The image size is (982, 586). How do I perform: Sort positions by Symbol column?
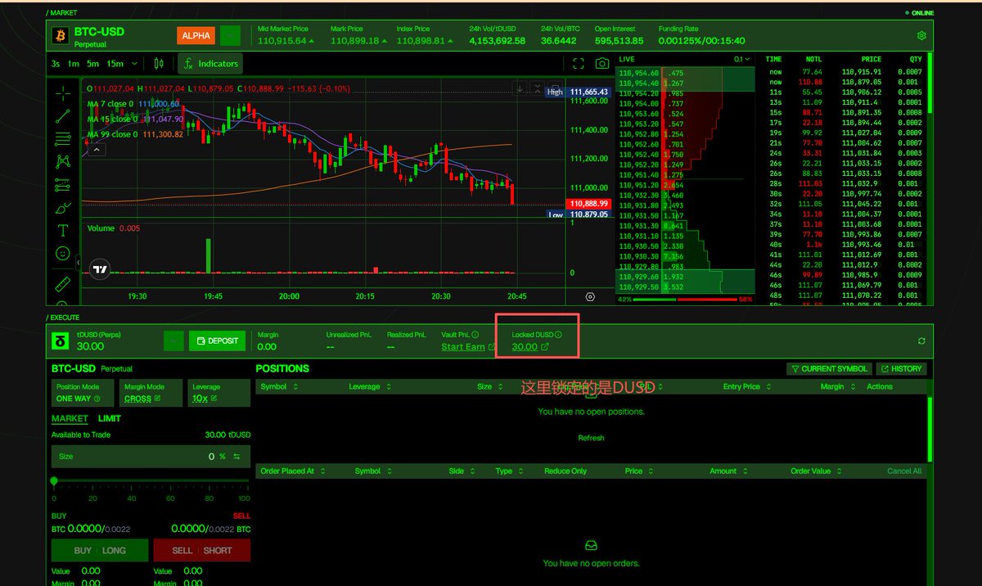pos(279,386)
